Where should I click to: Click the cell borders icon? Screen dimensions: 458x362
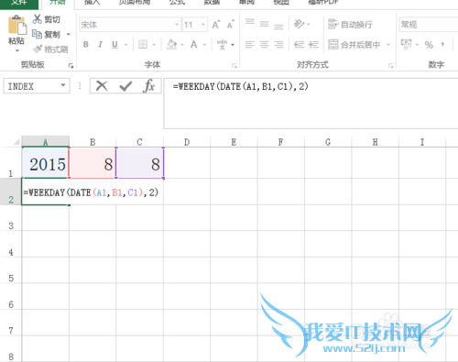pyautogui.click(x=143, y=45)
